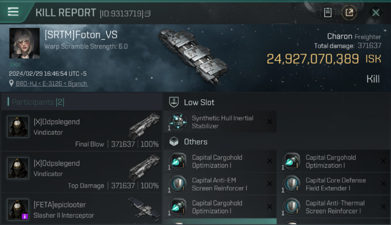View Foton_VS pilot portrait

(24, 43)
